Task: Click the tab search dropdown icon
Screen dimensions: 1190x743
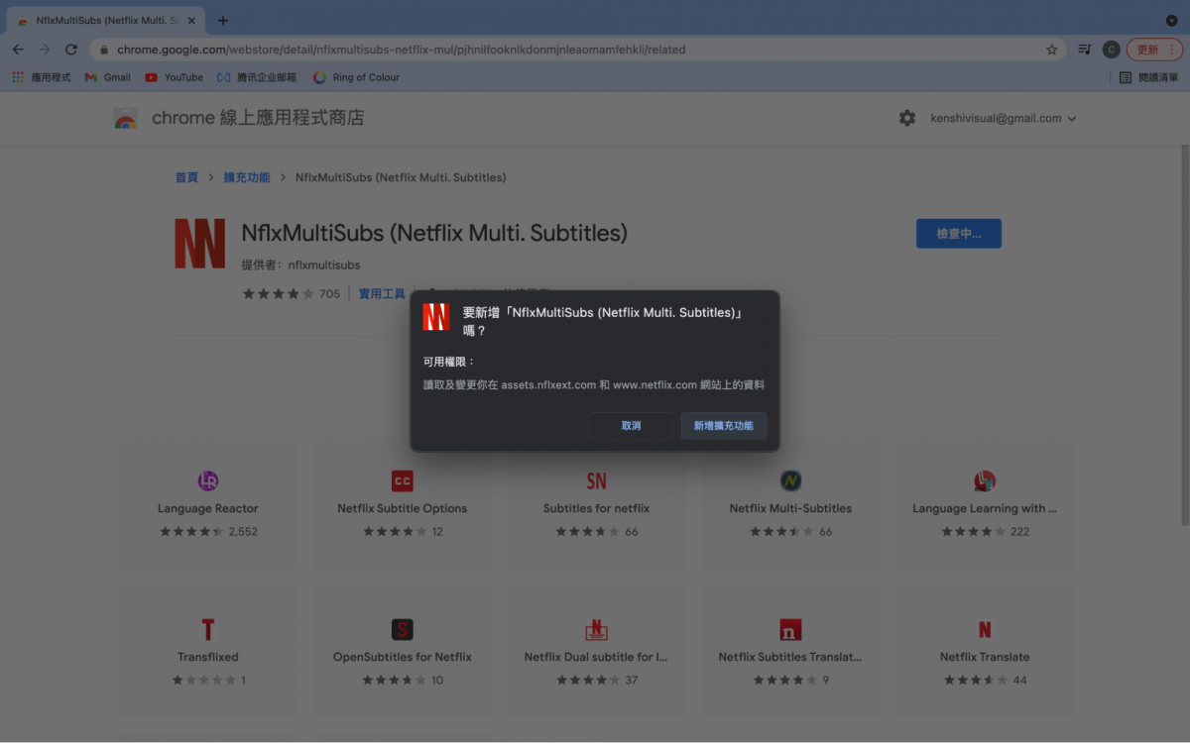Action: (x=1171, y=20)
